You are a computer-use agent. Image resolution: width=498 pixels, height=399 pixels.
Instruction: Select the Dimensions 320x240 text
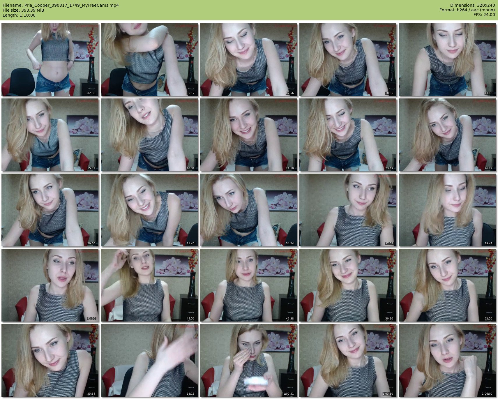(x=472, y=5)
